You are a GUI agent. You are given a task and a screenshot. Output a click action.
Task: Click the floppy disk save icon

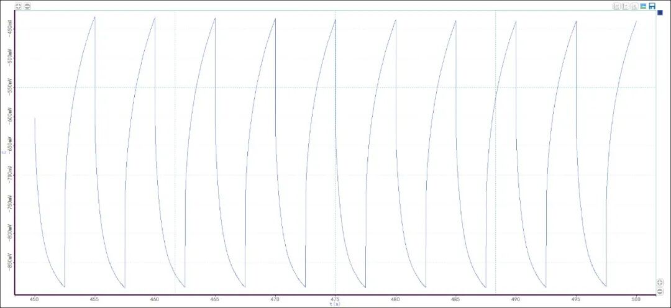pyautogui.click(x=652, y=6)
